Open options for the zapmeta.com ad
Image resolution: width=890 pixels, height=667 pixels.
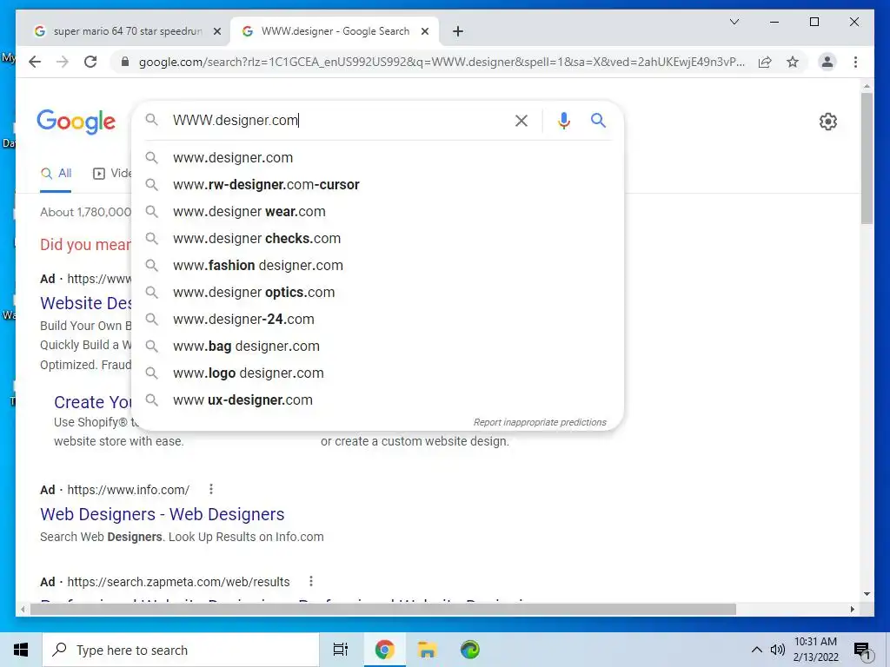pos(311,581)
